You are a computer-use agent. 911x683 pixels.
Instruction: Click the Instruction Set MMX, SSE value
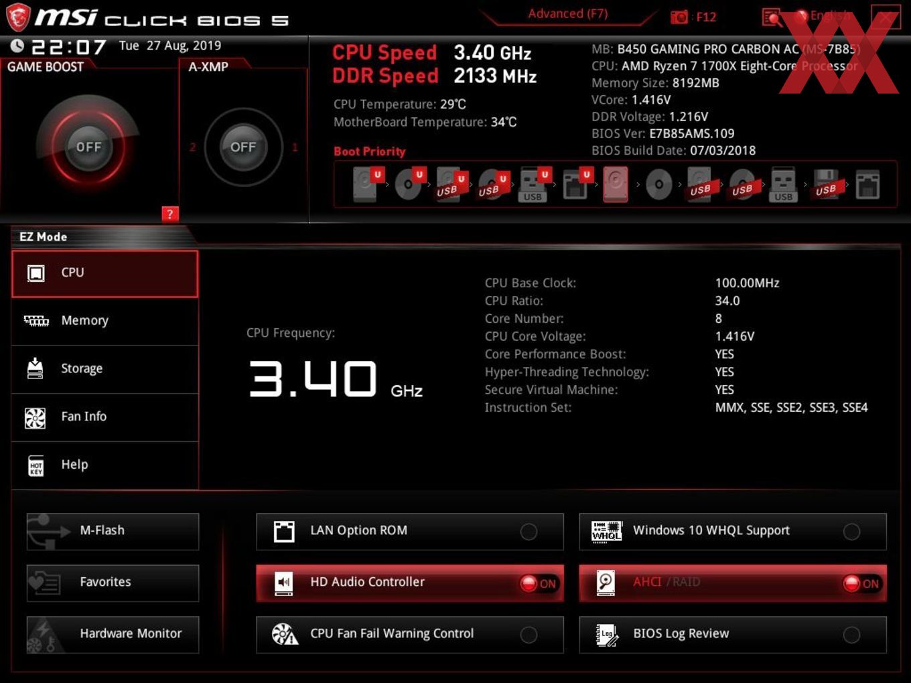pyautogui.click(x=791, y=408)
